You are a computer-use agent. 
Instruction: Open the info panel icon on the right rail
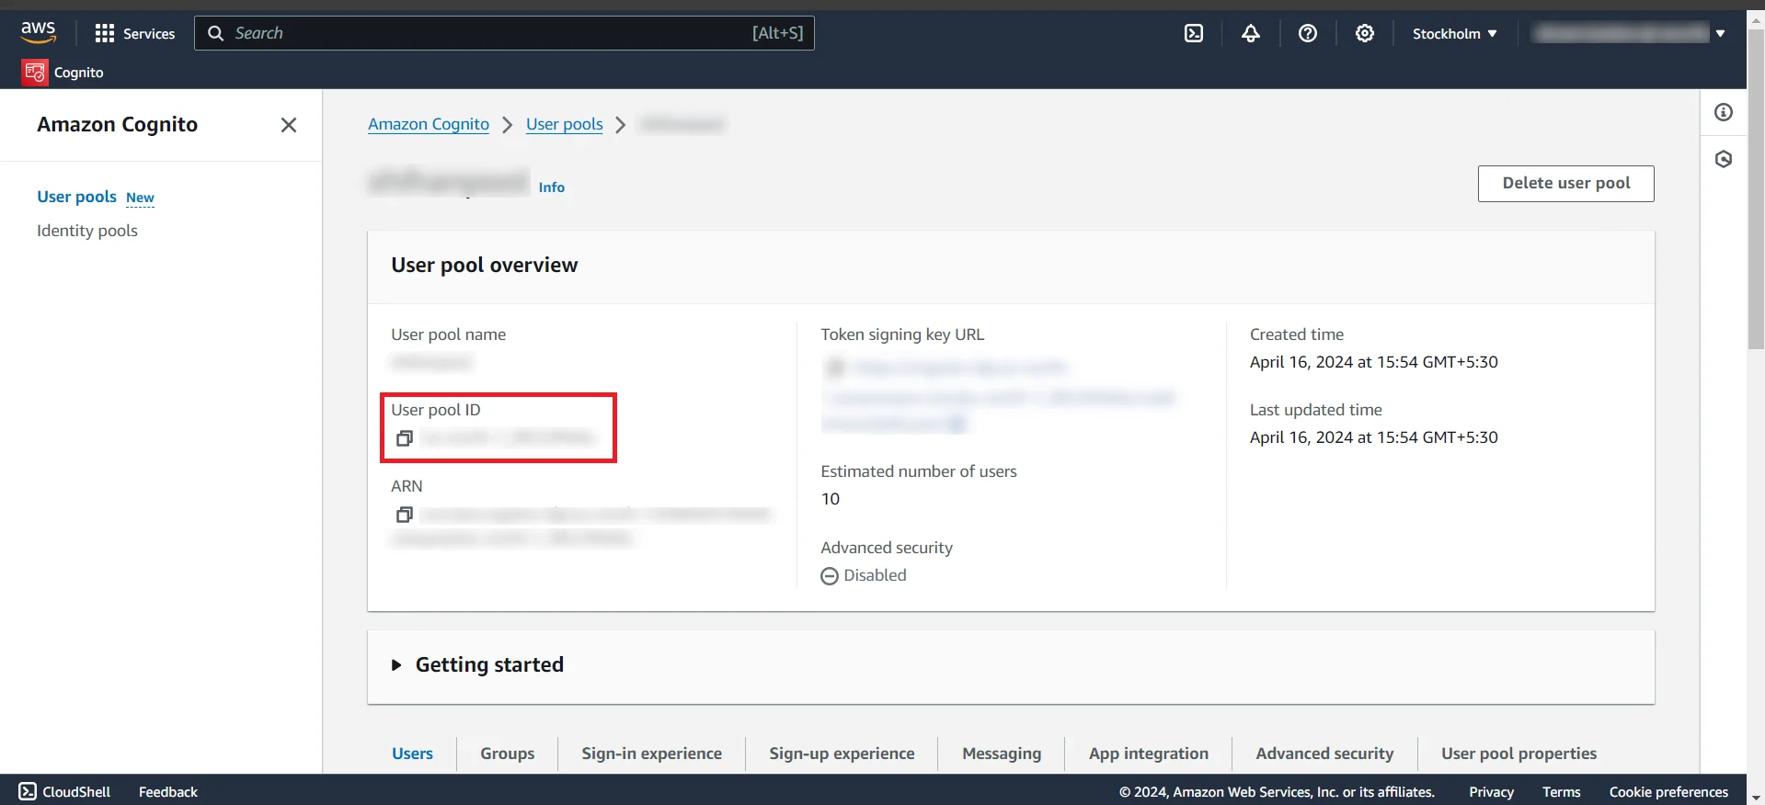click(1724, 112)
